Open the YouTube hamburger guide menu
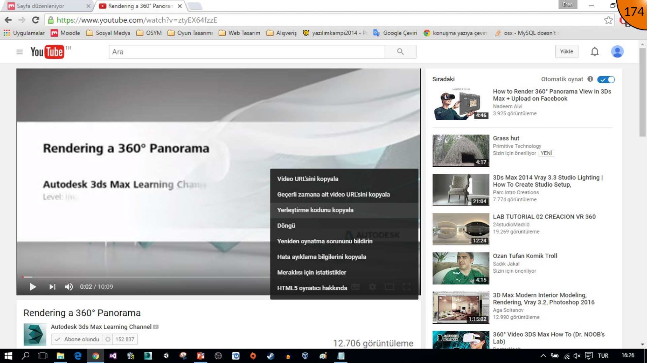Image resolution: width=647 pixels, height=363 pixels. point(20,52)
